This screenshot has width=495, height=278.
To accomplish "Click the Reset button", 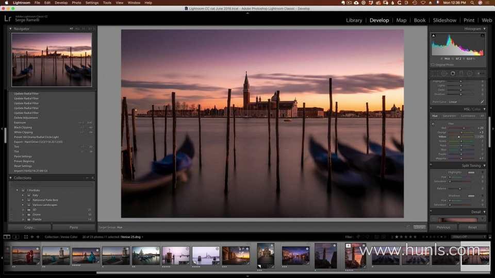I will click(472, 227).
